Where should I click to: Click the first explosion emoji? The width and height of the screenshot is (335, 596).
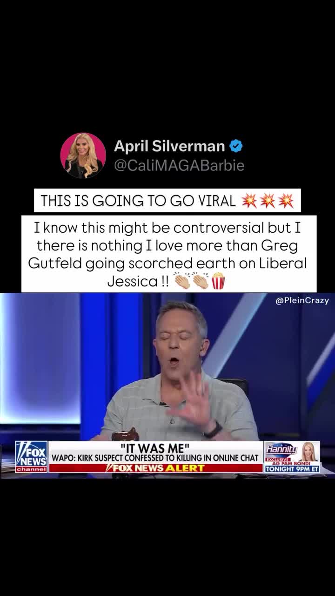coord(249,201)
